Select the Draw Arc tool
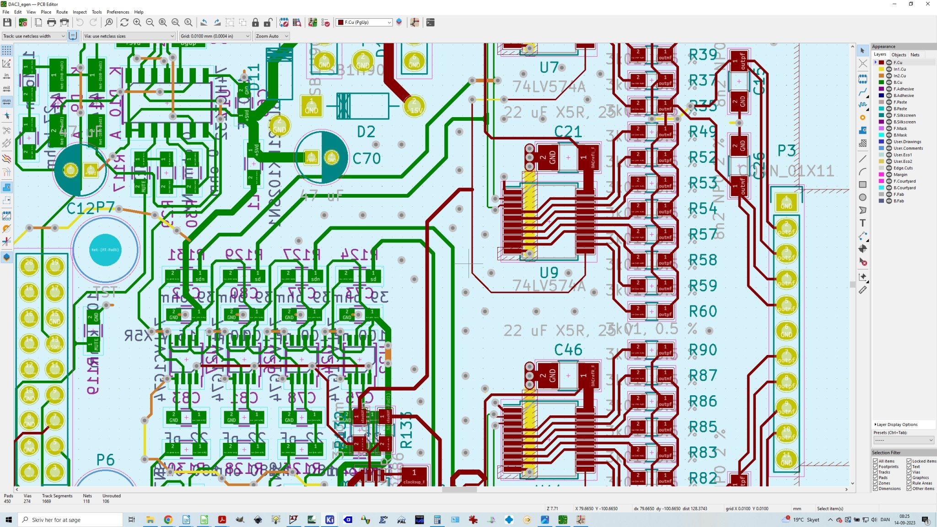This screenshot has height=527, width=937. (x=862, y=172)
